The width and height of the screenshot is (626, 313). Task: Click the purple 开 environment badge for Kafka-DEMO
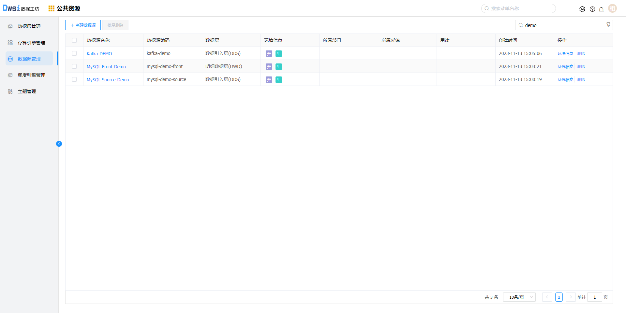click(269, 54)
